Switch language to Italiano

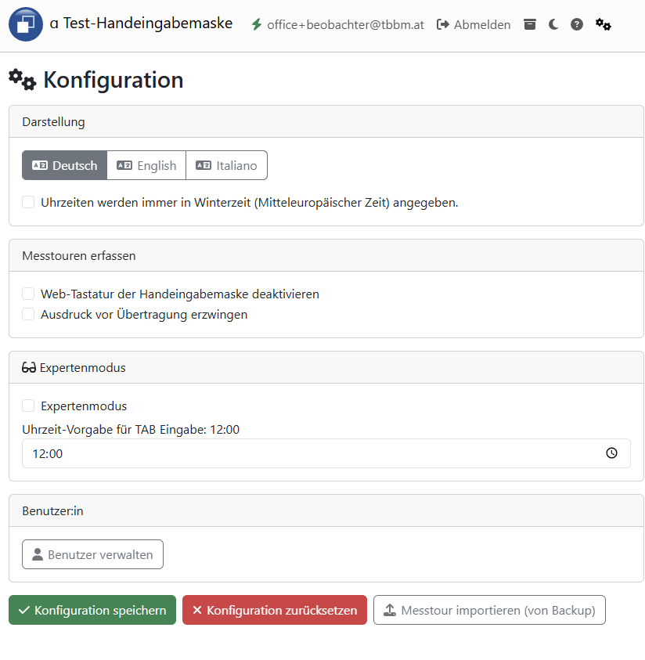[226, 165]
